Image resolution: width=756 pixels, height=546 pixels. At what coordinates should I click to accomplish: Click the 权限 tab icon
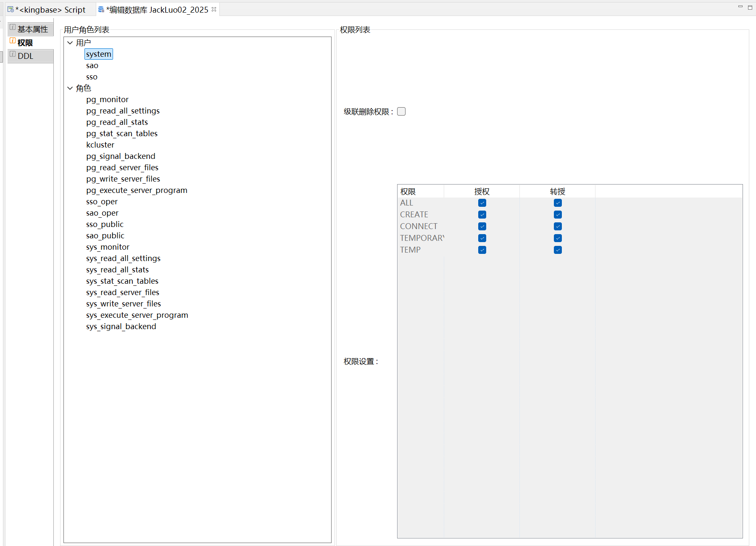pos(13,41)
